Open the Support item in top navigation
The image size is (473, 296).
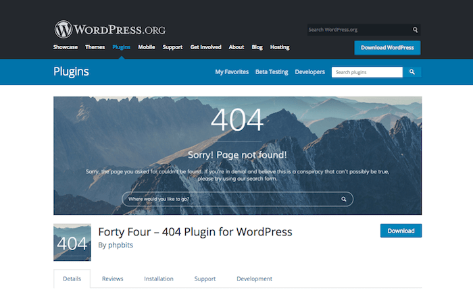(x=172, y=47)
